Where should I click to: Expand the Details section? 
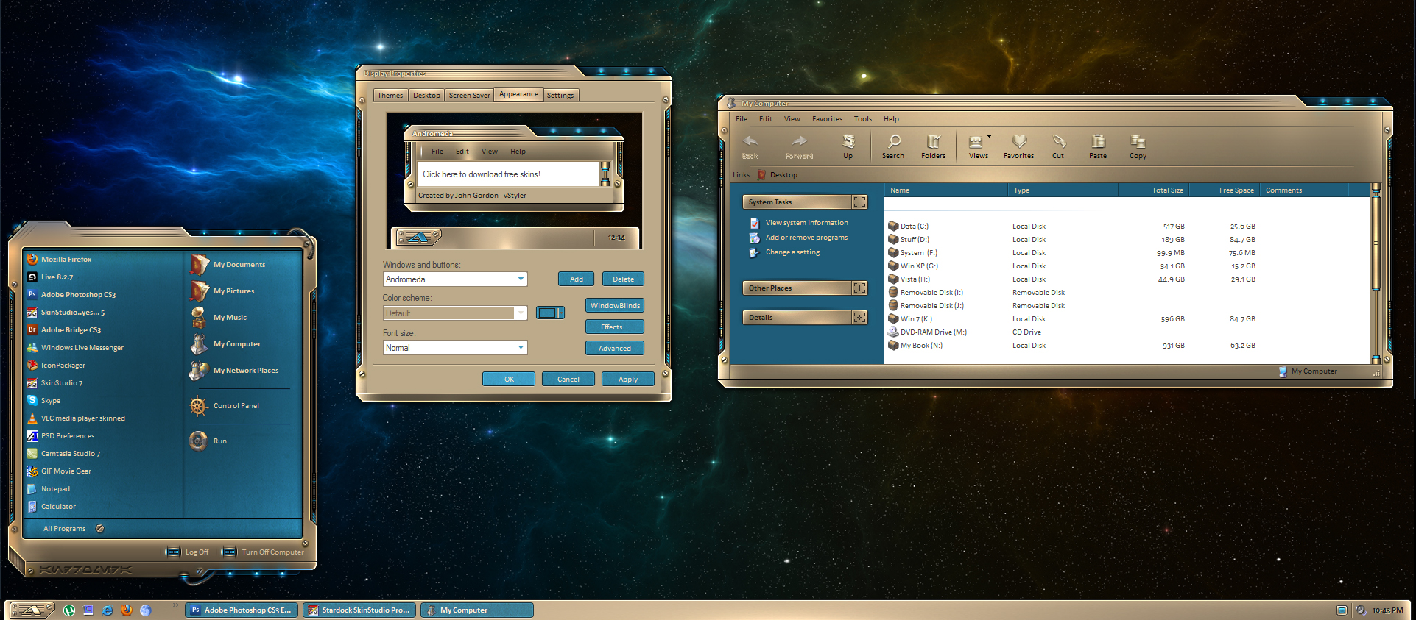[x=859, y=317]
